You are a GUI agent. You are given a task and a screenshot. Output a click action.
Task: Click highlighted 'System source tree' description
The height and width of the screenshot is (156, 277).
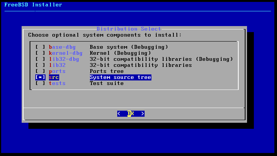click(x=121, y=77)
